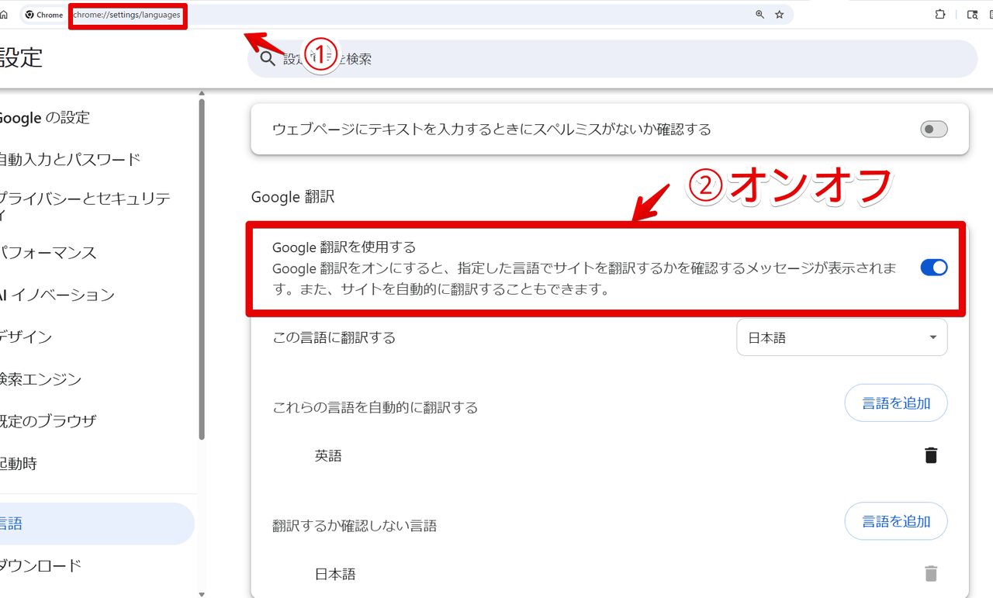Open the Extensions puzzle icon

pyautogui.click(x=939, y=14)
